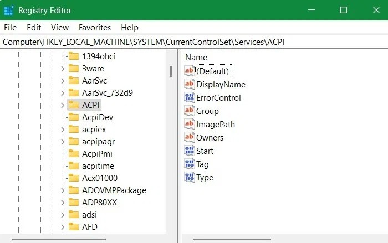Click the DWORD icon beside Type
388x243 pixels.
(190, 177)
